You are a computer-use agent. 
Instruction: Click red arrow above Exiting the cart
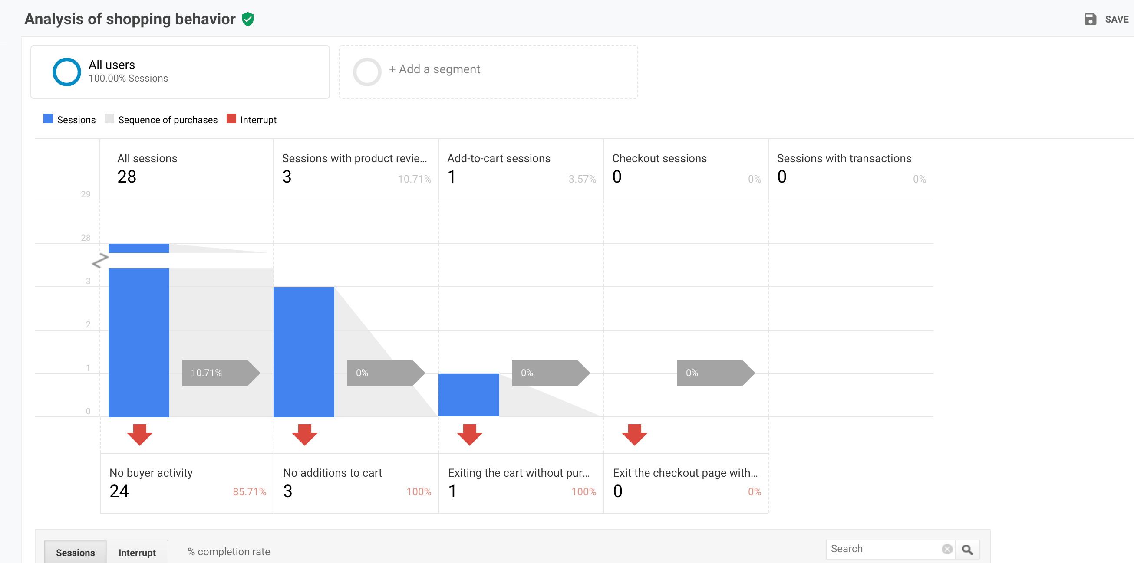469,435
